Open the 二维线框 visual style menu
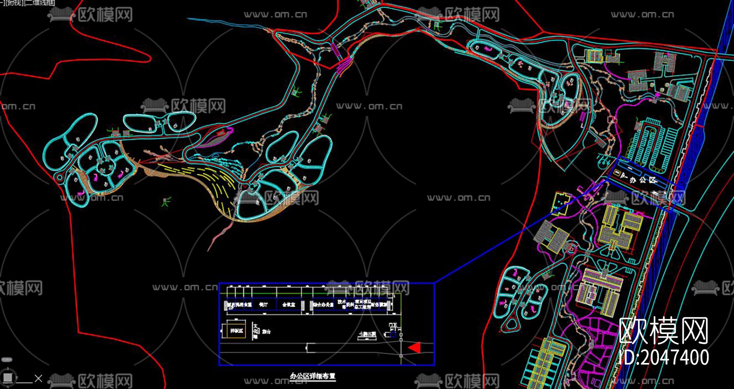 (40, 2)
